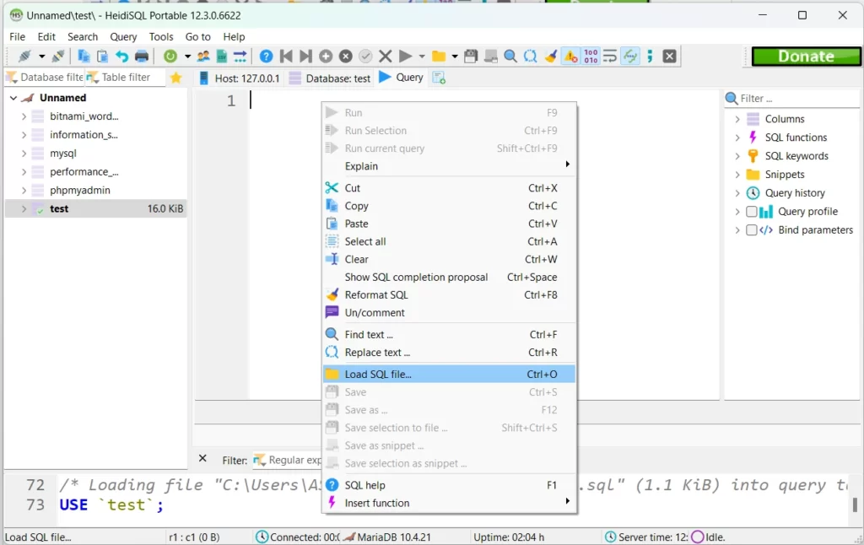Enable the Query profile checkbox

point(751,211)
